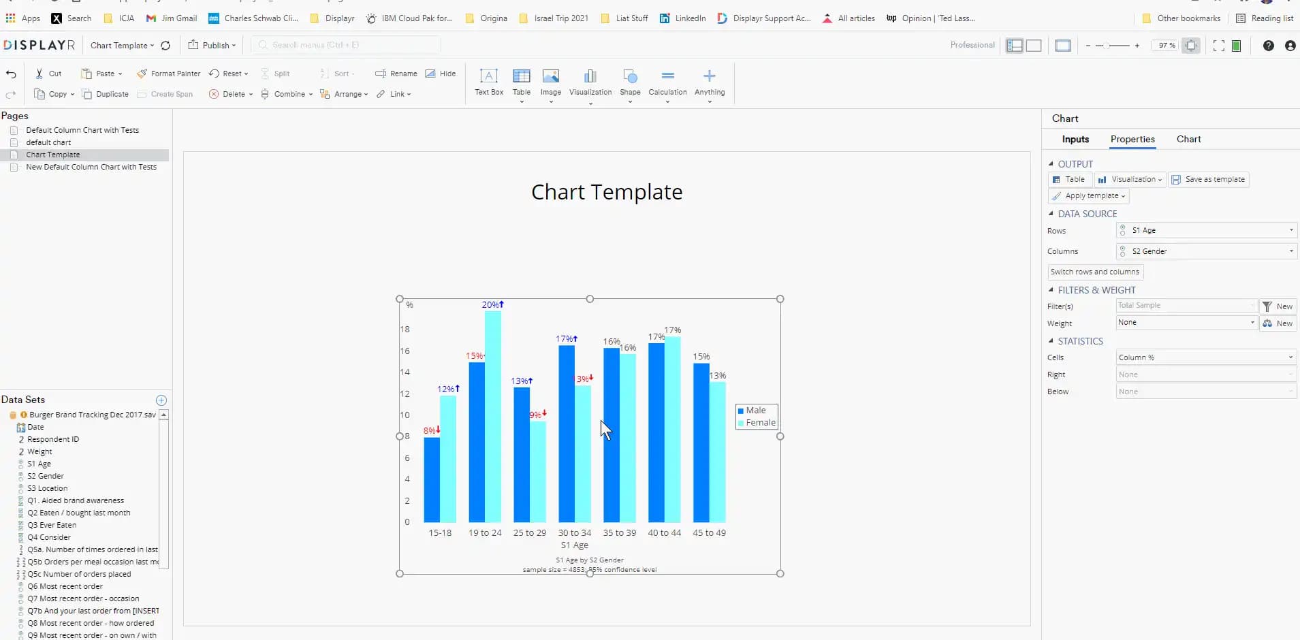Collapse the DATA SOURCE section
This screenshot has width=1300, height=640.
click(1051, 214)
